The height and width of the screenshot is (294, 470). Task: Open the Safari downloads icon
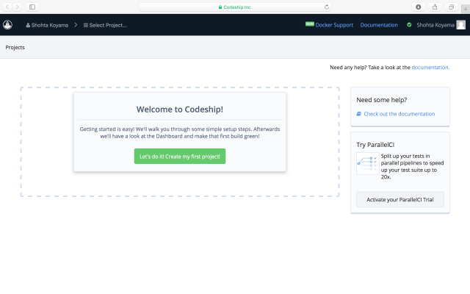[x=418, y=7]
